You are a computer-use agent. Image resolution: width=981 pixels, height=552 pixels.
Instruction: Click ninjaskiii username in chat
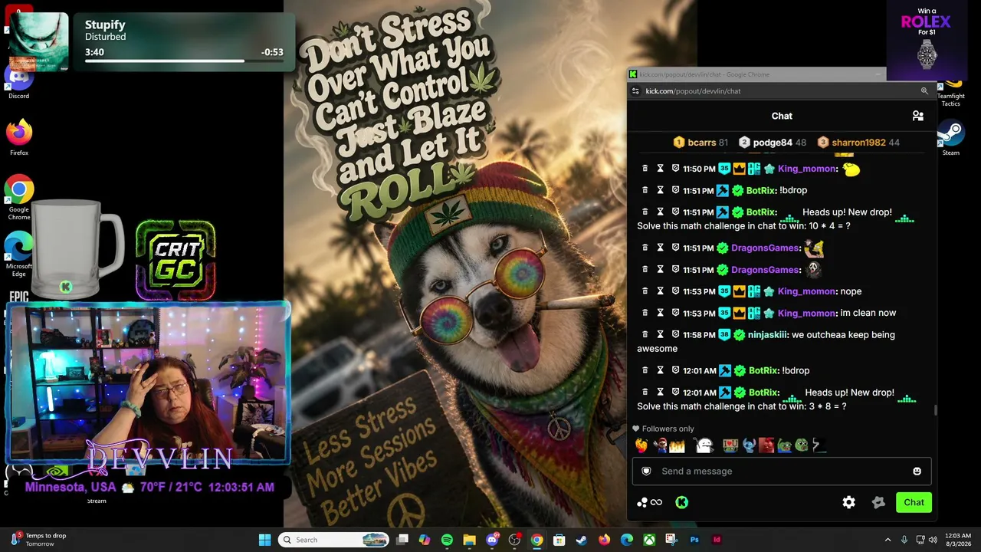point(766,335)
